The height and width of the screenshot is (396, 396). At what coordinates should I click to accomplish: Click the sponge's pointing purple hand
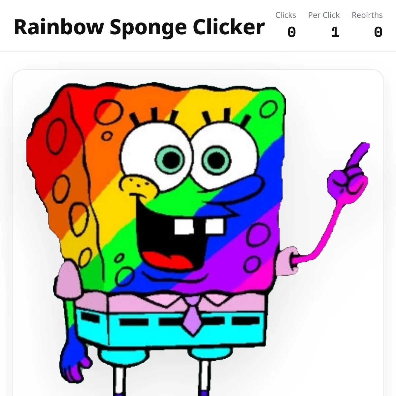point(350,171)
